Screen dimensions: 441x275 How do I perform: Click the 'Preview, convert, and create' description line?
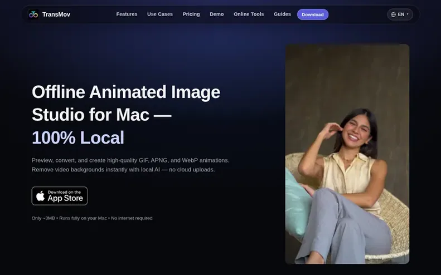(130, 160)
